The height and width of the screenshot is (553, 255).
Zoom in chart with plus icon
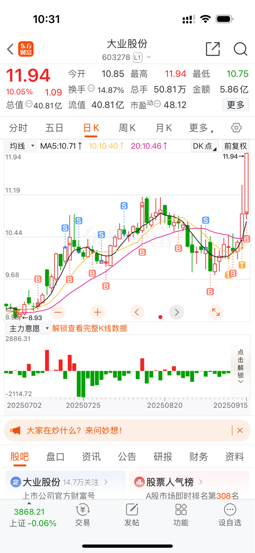click(x=97, y=312)
